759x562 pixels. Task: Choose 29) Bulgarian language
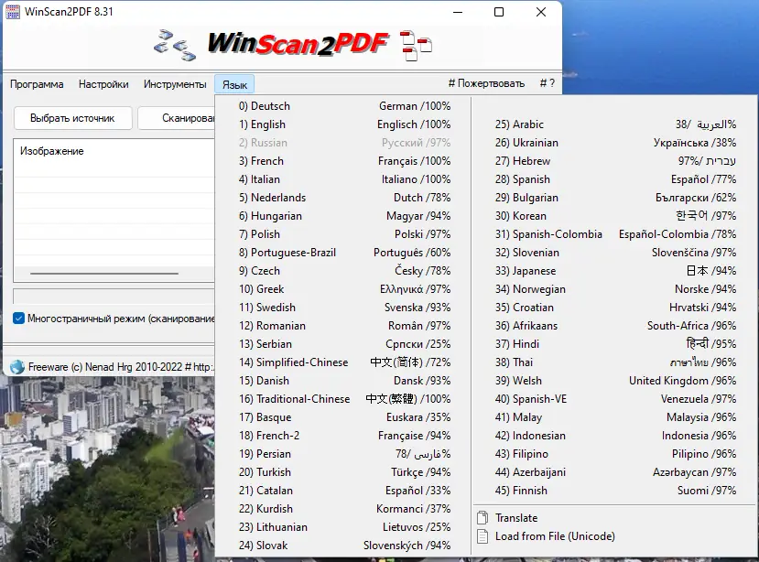pos(614,198)
